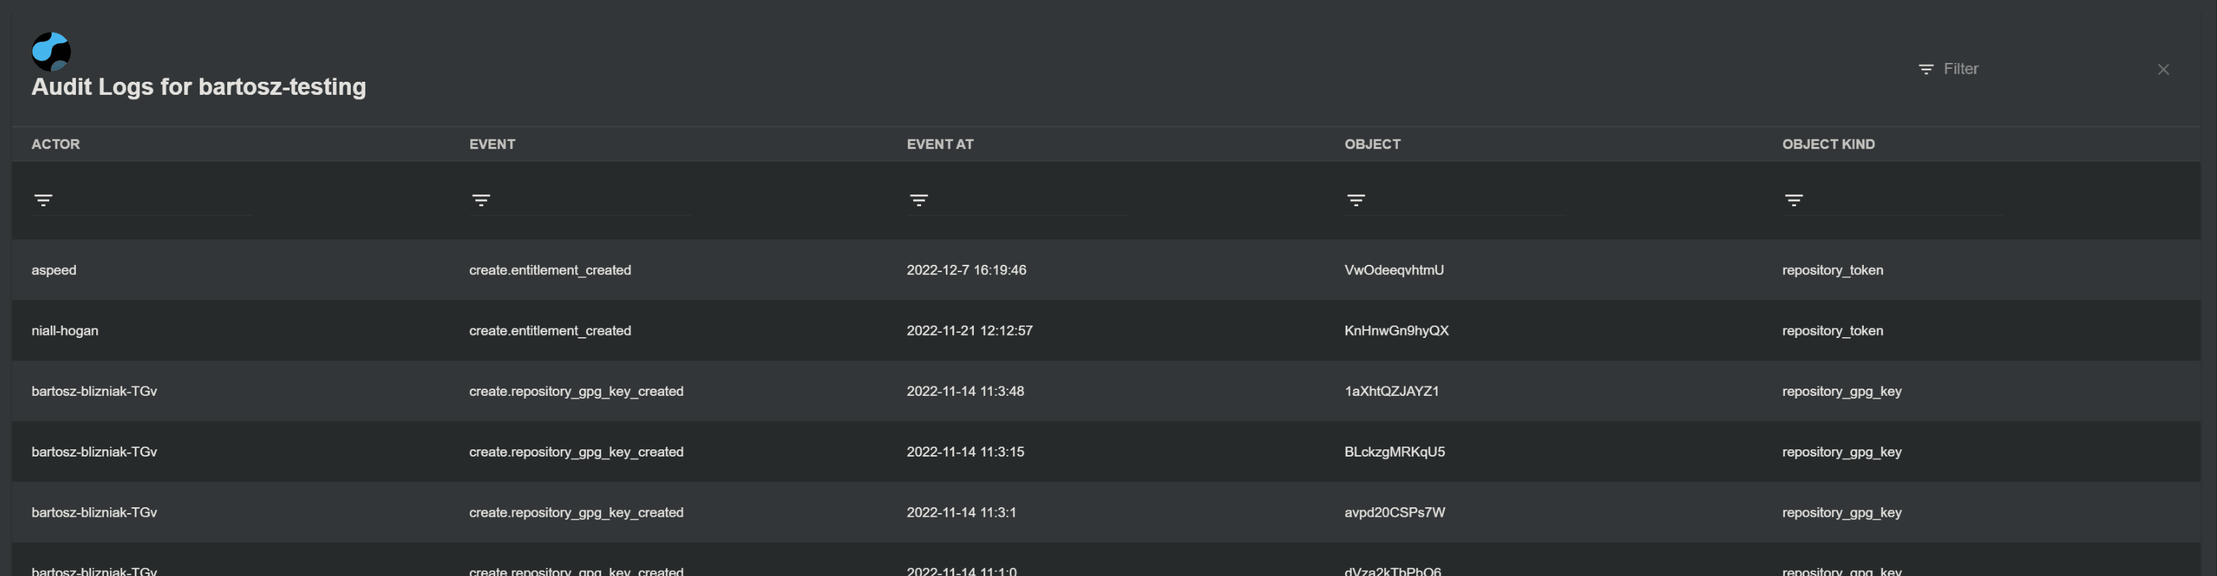Image resolution: width=2217 pixels, height=576 pixels.
Task: Click timestamp '2022-12-7 16:19:46'
Action: pos(967,271)
